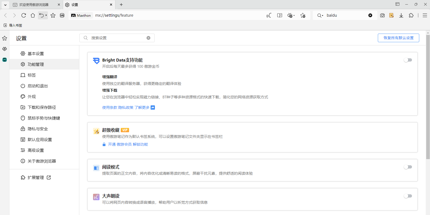The width and height of the screenshot is (430, 215).
Task: Open the search engine selector dropdown
Action: 320,16
